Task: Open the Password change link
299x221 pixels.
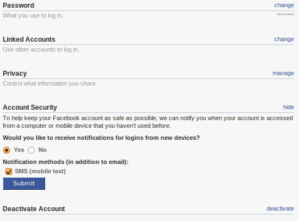Action: tap(284, 5)
